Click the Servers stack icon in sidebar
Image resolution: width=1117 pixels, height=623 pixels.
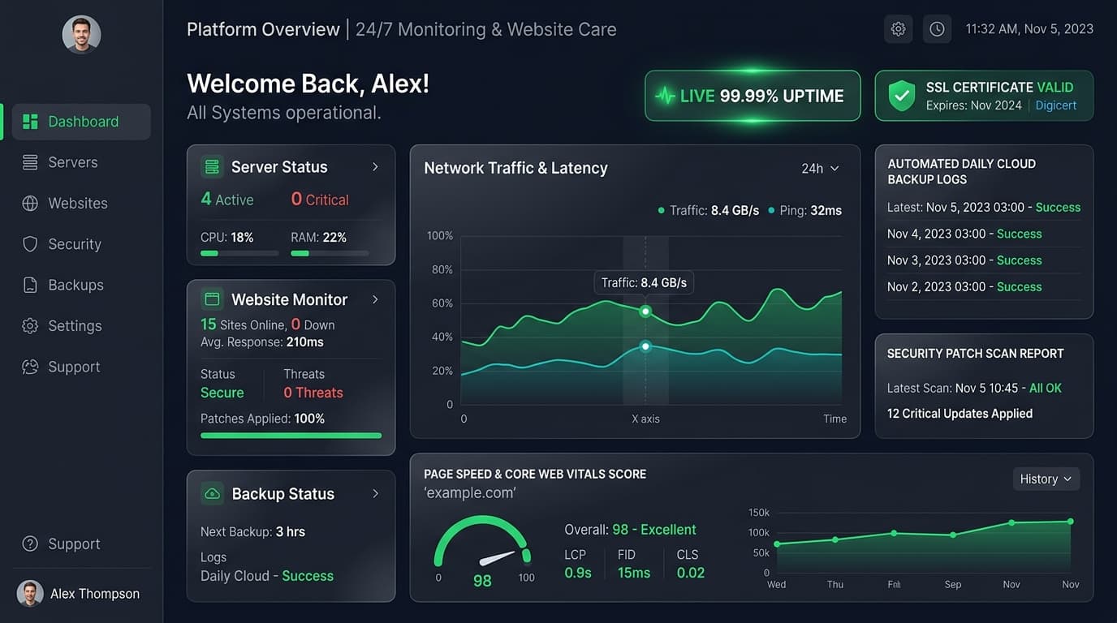tap(30, 162)
